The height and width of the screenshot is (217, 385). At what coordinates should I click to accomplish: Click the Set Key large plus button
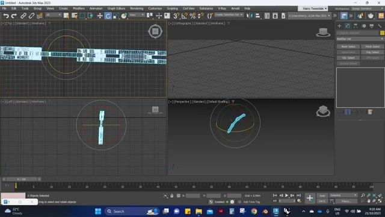tap(310, 198)
